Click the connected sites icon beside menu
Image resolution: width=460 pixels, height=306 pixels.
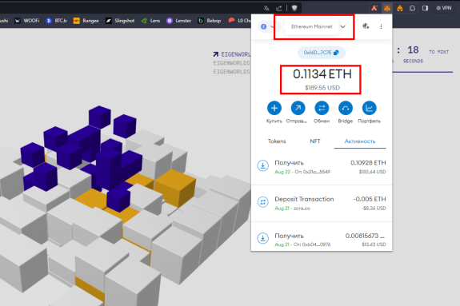point(366,26)
